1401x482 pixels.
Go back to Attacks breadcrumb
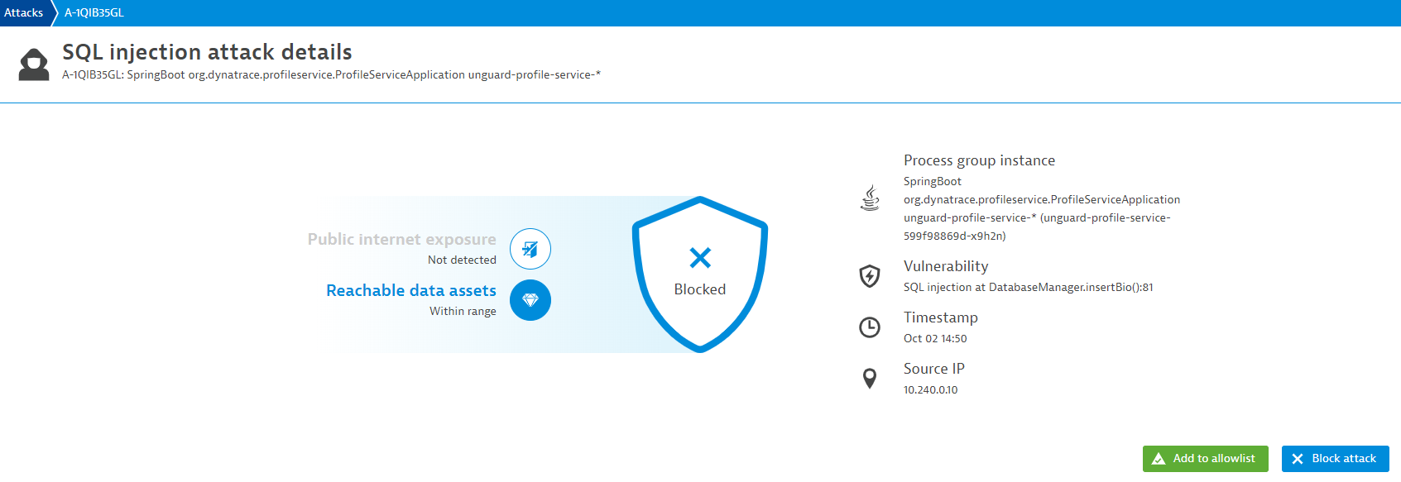coord(24,12)
